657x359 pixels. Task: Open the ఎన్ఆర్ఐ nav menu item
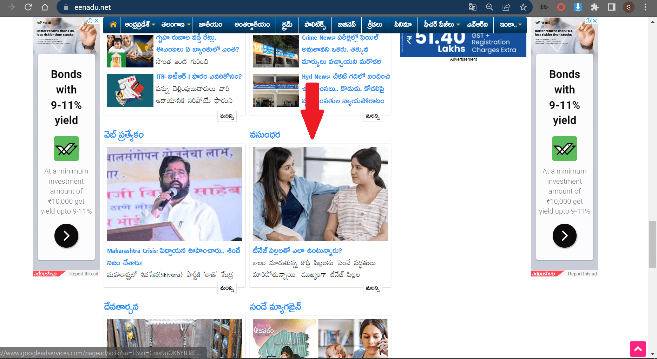click(x=477, y=25)
